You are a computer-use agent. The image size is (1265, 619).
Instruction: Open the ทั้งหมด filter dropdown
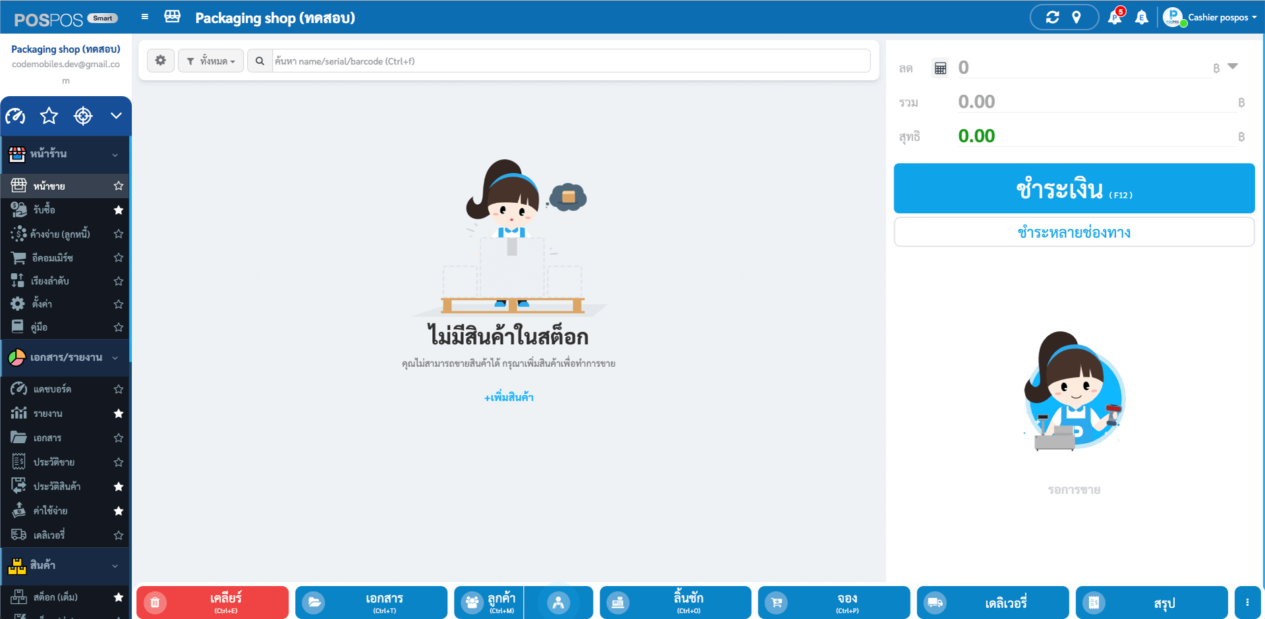210,60
